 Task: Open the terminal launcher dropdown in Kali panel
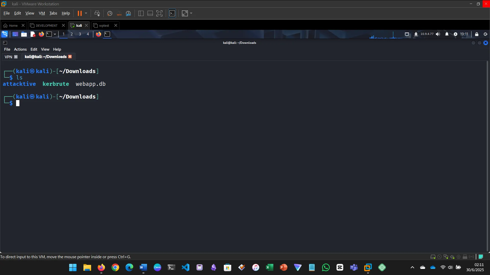pyautogui.click(x=55, y=34)
